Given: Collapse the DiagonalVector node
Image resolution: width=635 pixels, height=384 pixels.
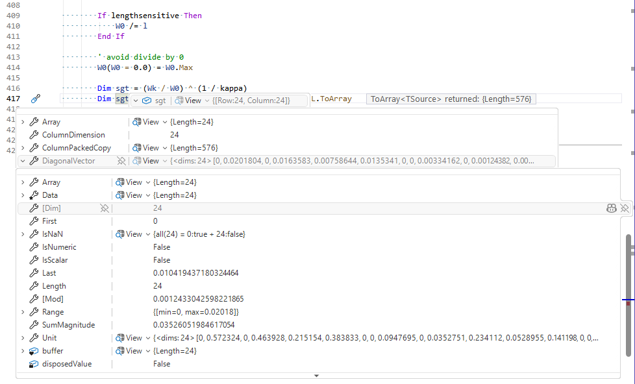Looking at the screenshot, I should click(23, 161).
